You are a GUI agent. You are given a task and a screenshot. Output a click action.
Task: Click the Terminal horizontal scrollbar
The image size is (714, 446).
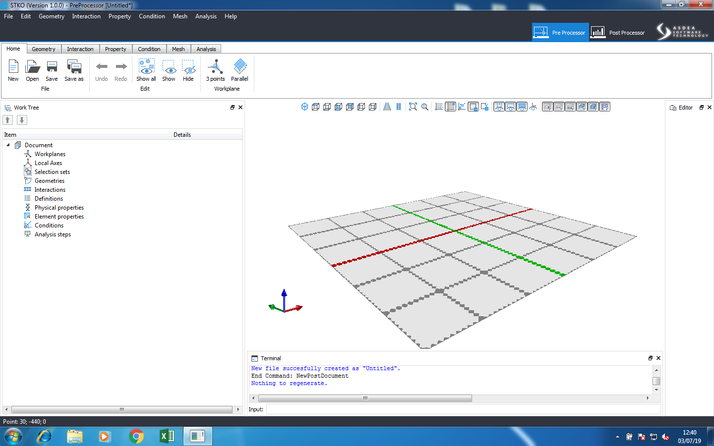365,398
